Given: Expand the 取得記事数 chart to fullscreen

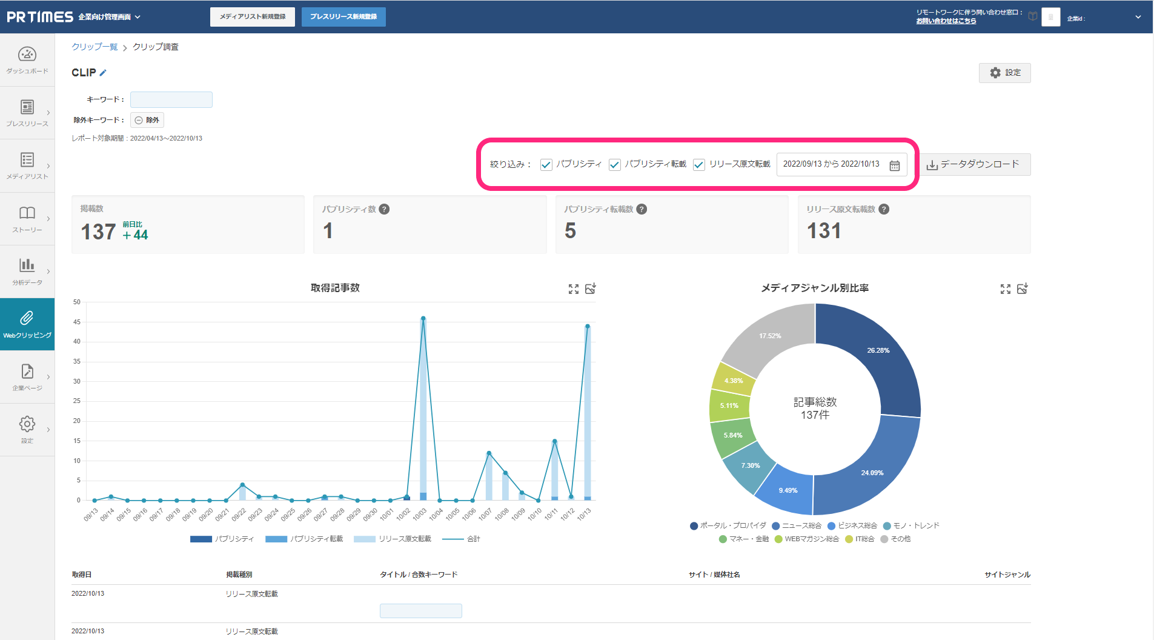Looking at the screenshot, I should [x=574, y=289].
